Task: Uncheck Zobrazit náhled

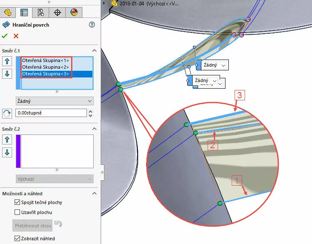Action: (17, 239)
